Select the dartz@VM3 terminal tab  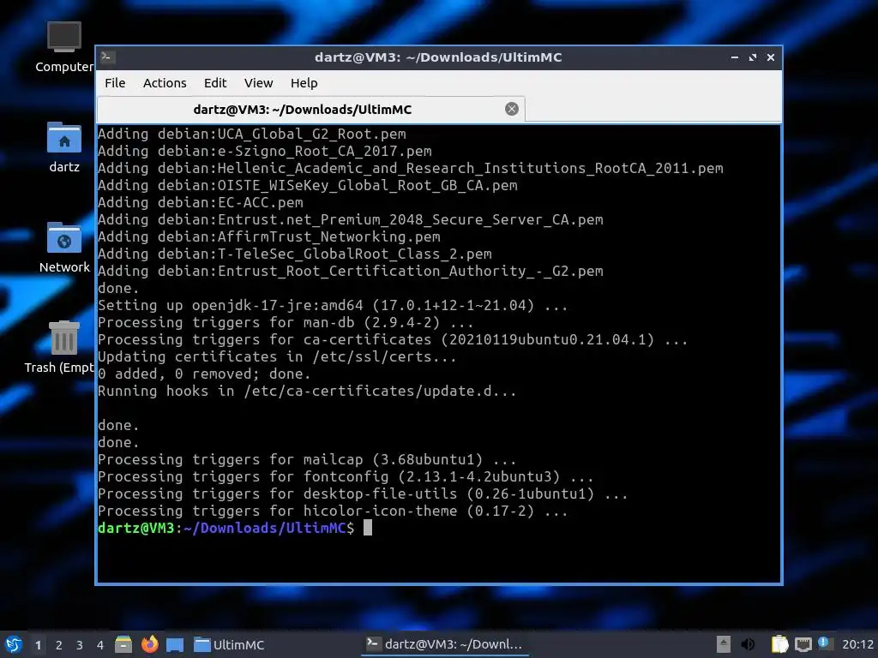(x=310, y=109)
